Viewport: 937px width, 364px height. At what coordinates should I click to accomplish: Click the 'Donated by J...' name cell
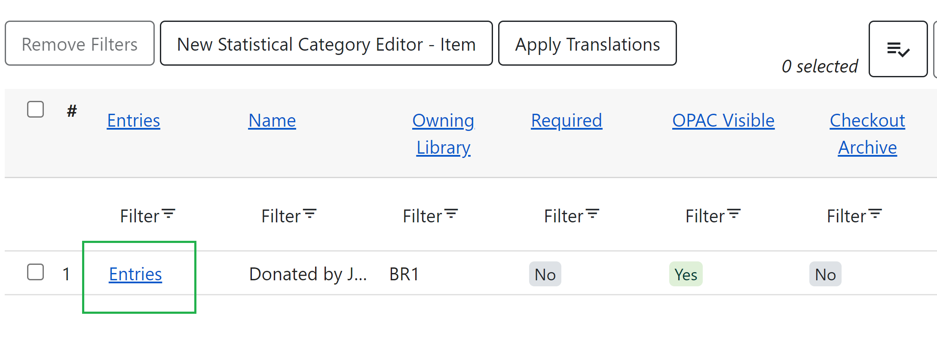[x=308, y=274]
